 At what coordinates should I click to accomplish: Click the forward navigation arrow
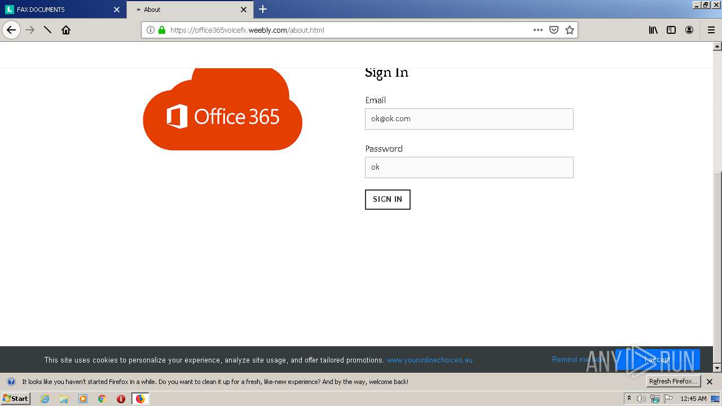click(x=30, y=30)
